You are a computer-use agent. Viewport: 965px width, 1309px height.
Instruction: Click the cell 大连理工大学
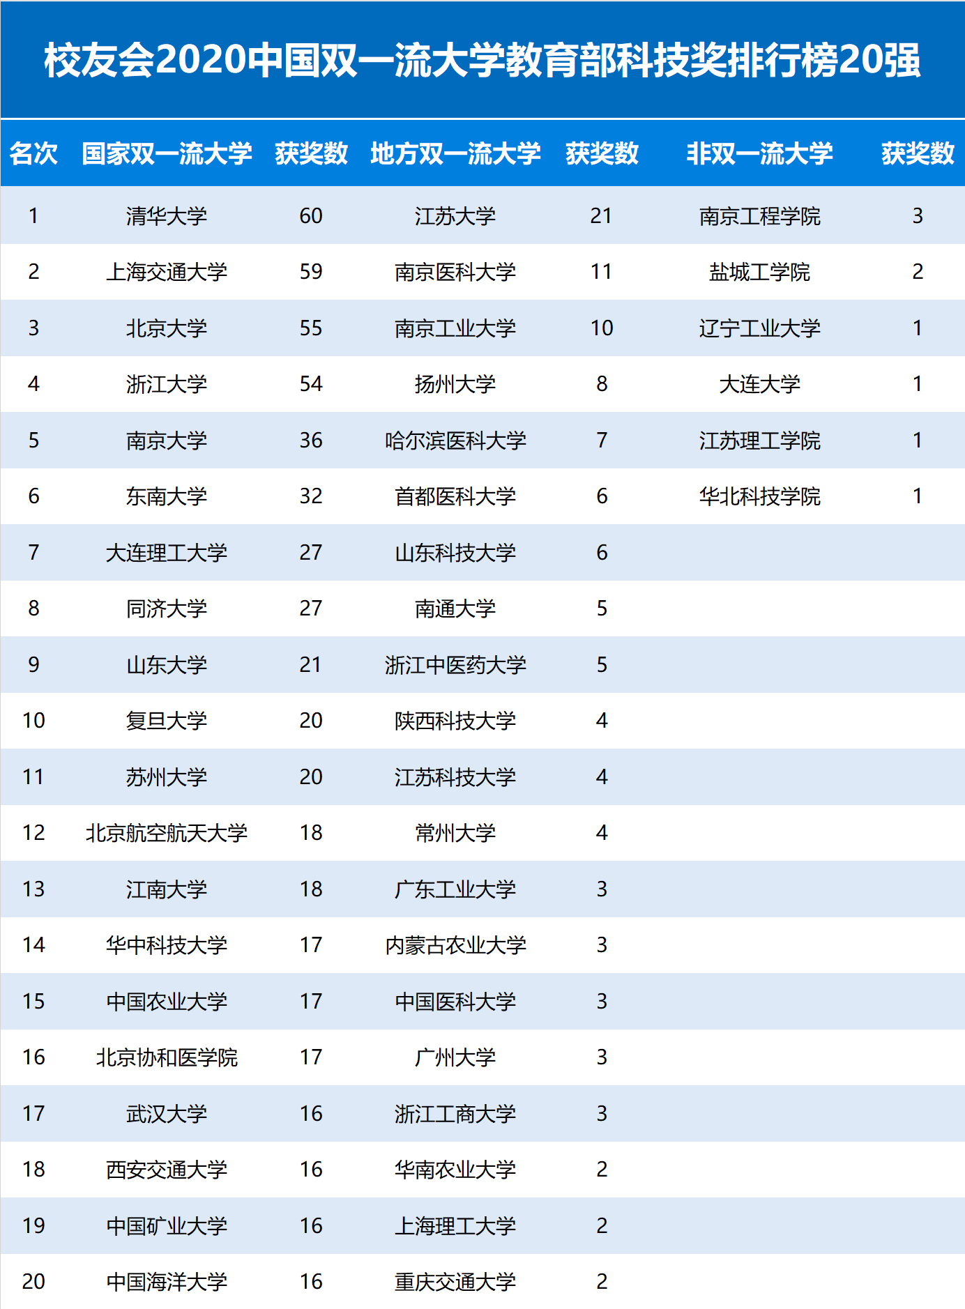tap(167, 553)
